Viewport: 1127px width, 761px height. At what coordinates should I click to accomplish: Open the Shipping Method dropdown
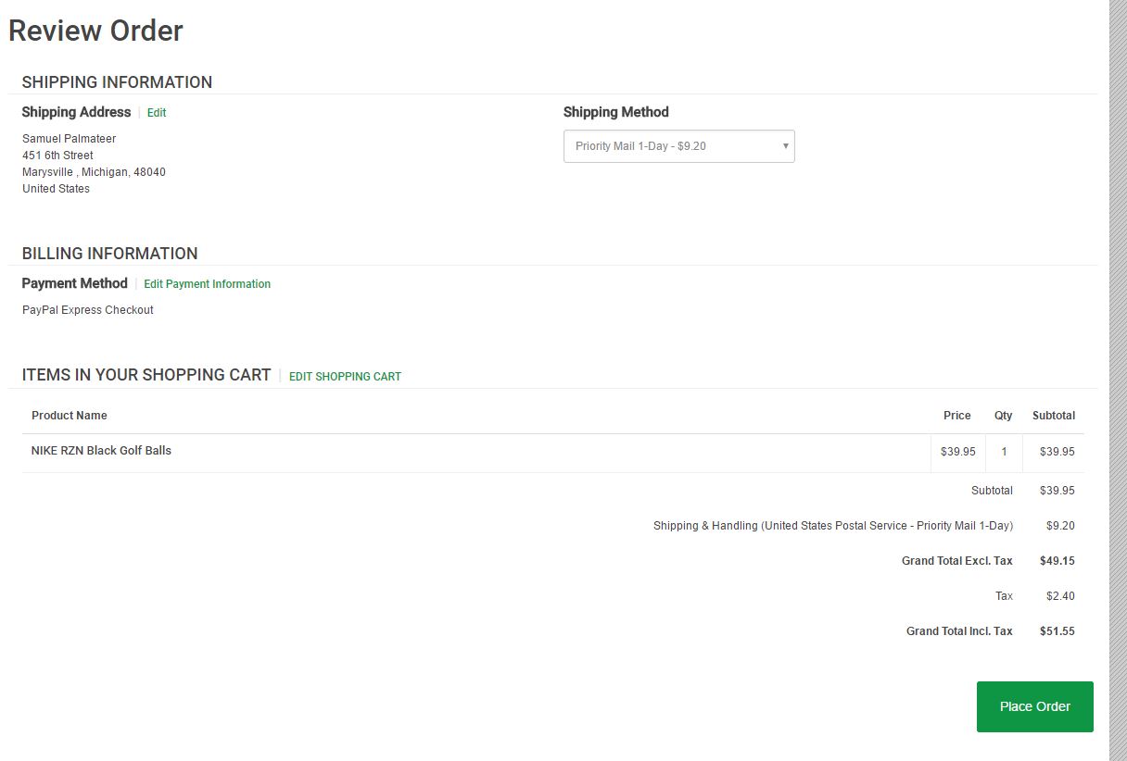(678, 145)
